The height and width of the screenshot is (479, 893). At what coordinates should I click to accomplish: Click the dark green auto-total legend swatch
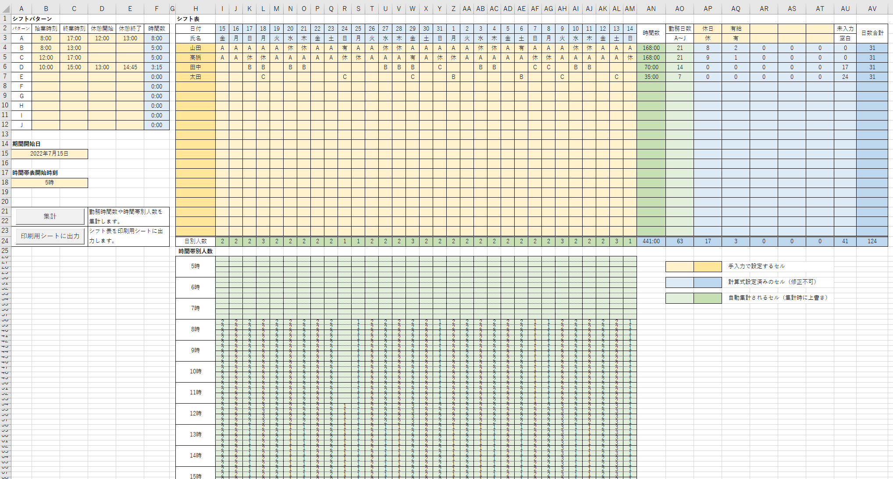[x=708, y=298]
